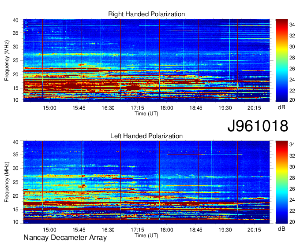
Task: Click 15:00 time tick on Left Handed plot
Action: tap(49, 230)
